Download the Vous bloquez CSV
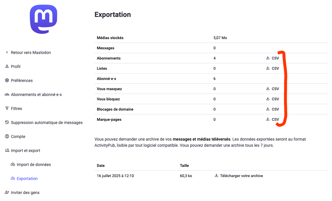332x201 pixels. point(272,99)
